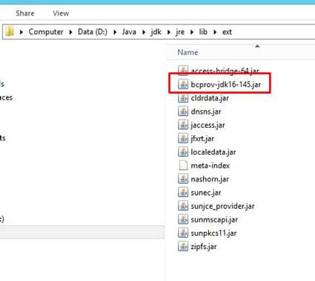Click the sunec.jar jar icon
The height and width of the screenshot is (281, 315).
[x=183, y=193]
